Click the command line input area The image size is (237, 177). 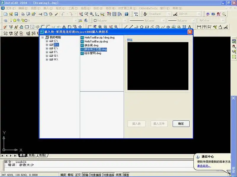pos(98,168)
